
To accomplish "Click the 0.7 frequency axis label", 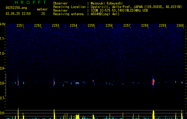I will tap(3, 98).
